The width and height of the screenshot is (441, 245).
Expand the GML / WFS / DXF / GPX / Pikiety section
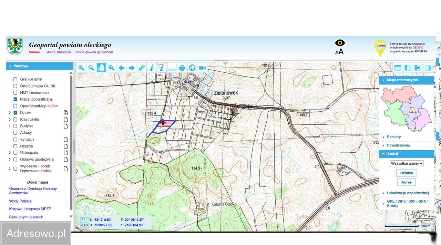coord(407,203)
